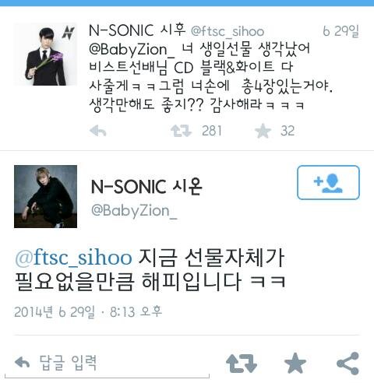
Task: Open the 2014년 6 29일 8:13 오후 timestamp
Action: [88, 311]
